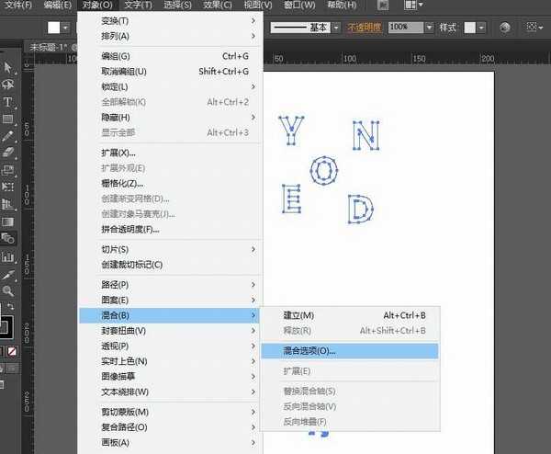Expand the 封套扭曲(V) submenu
551x454 pixels.
coord(123,330)
